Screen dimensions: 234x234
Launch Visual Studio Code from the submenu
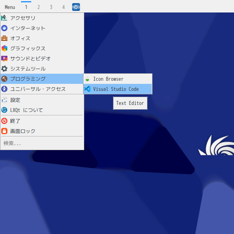[118, 89]
